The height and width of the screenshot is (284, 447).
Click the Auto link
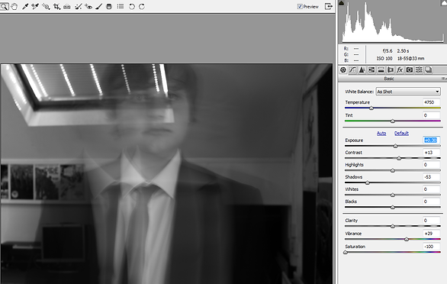click(x=381, y=134)
